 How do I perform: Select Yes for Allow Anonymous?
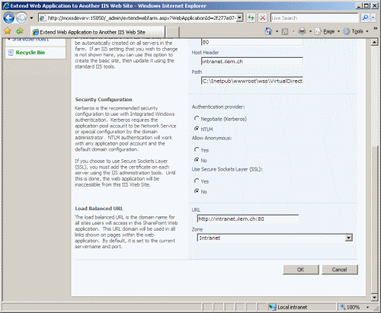(197, 150)
